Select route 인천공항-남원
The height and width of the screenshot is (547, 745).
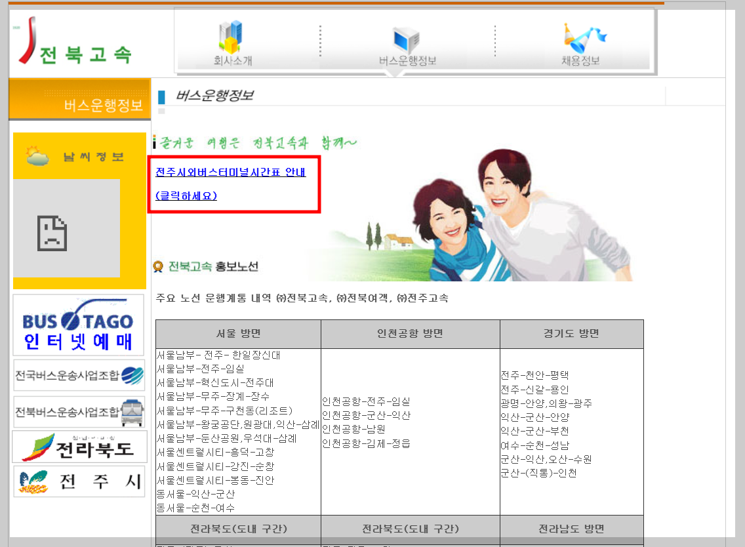(353, 429)
